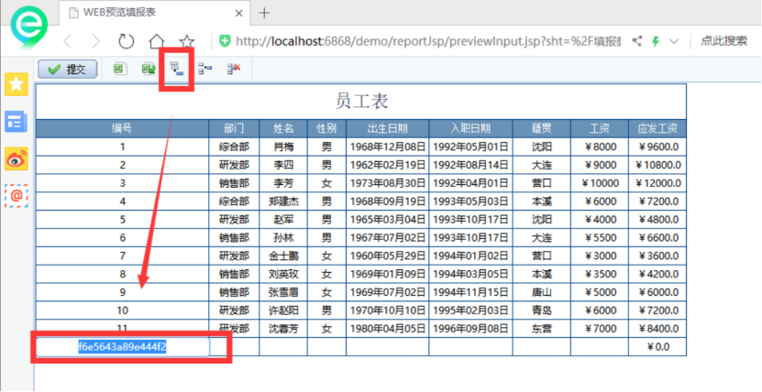Screen dimensions: 762x392
Task: Click the 工资 column header
Action: (599, 128)
